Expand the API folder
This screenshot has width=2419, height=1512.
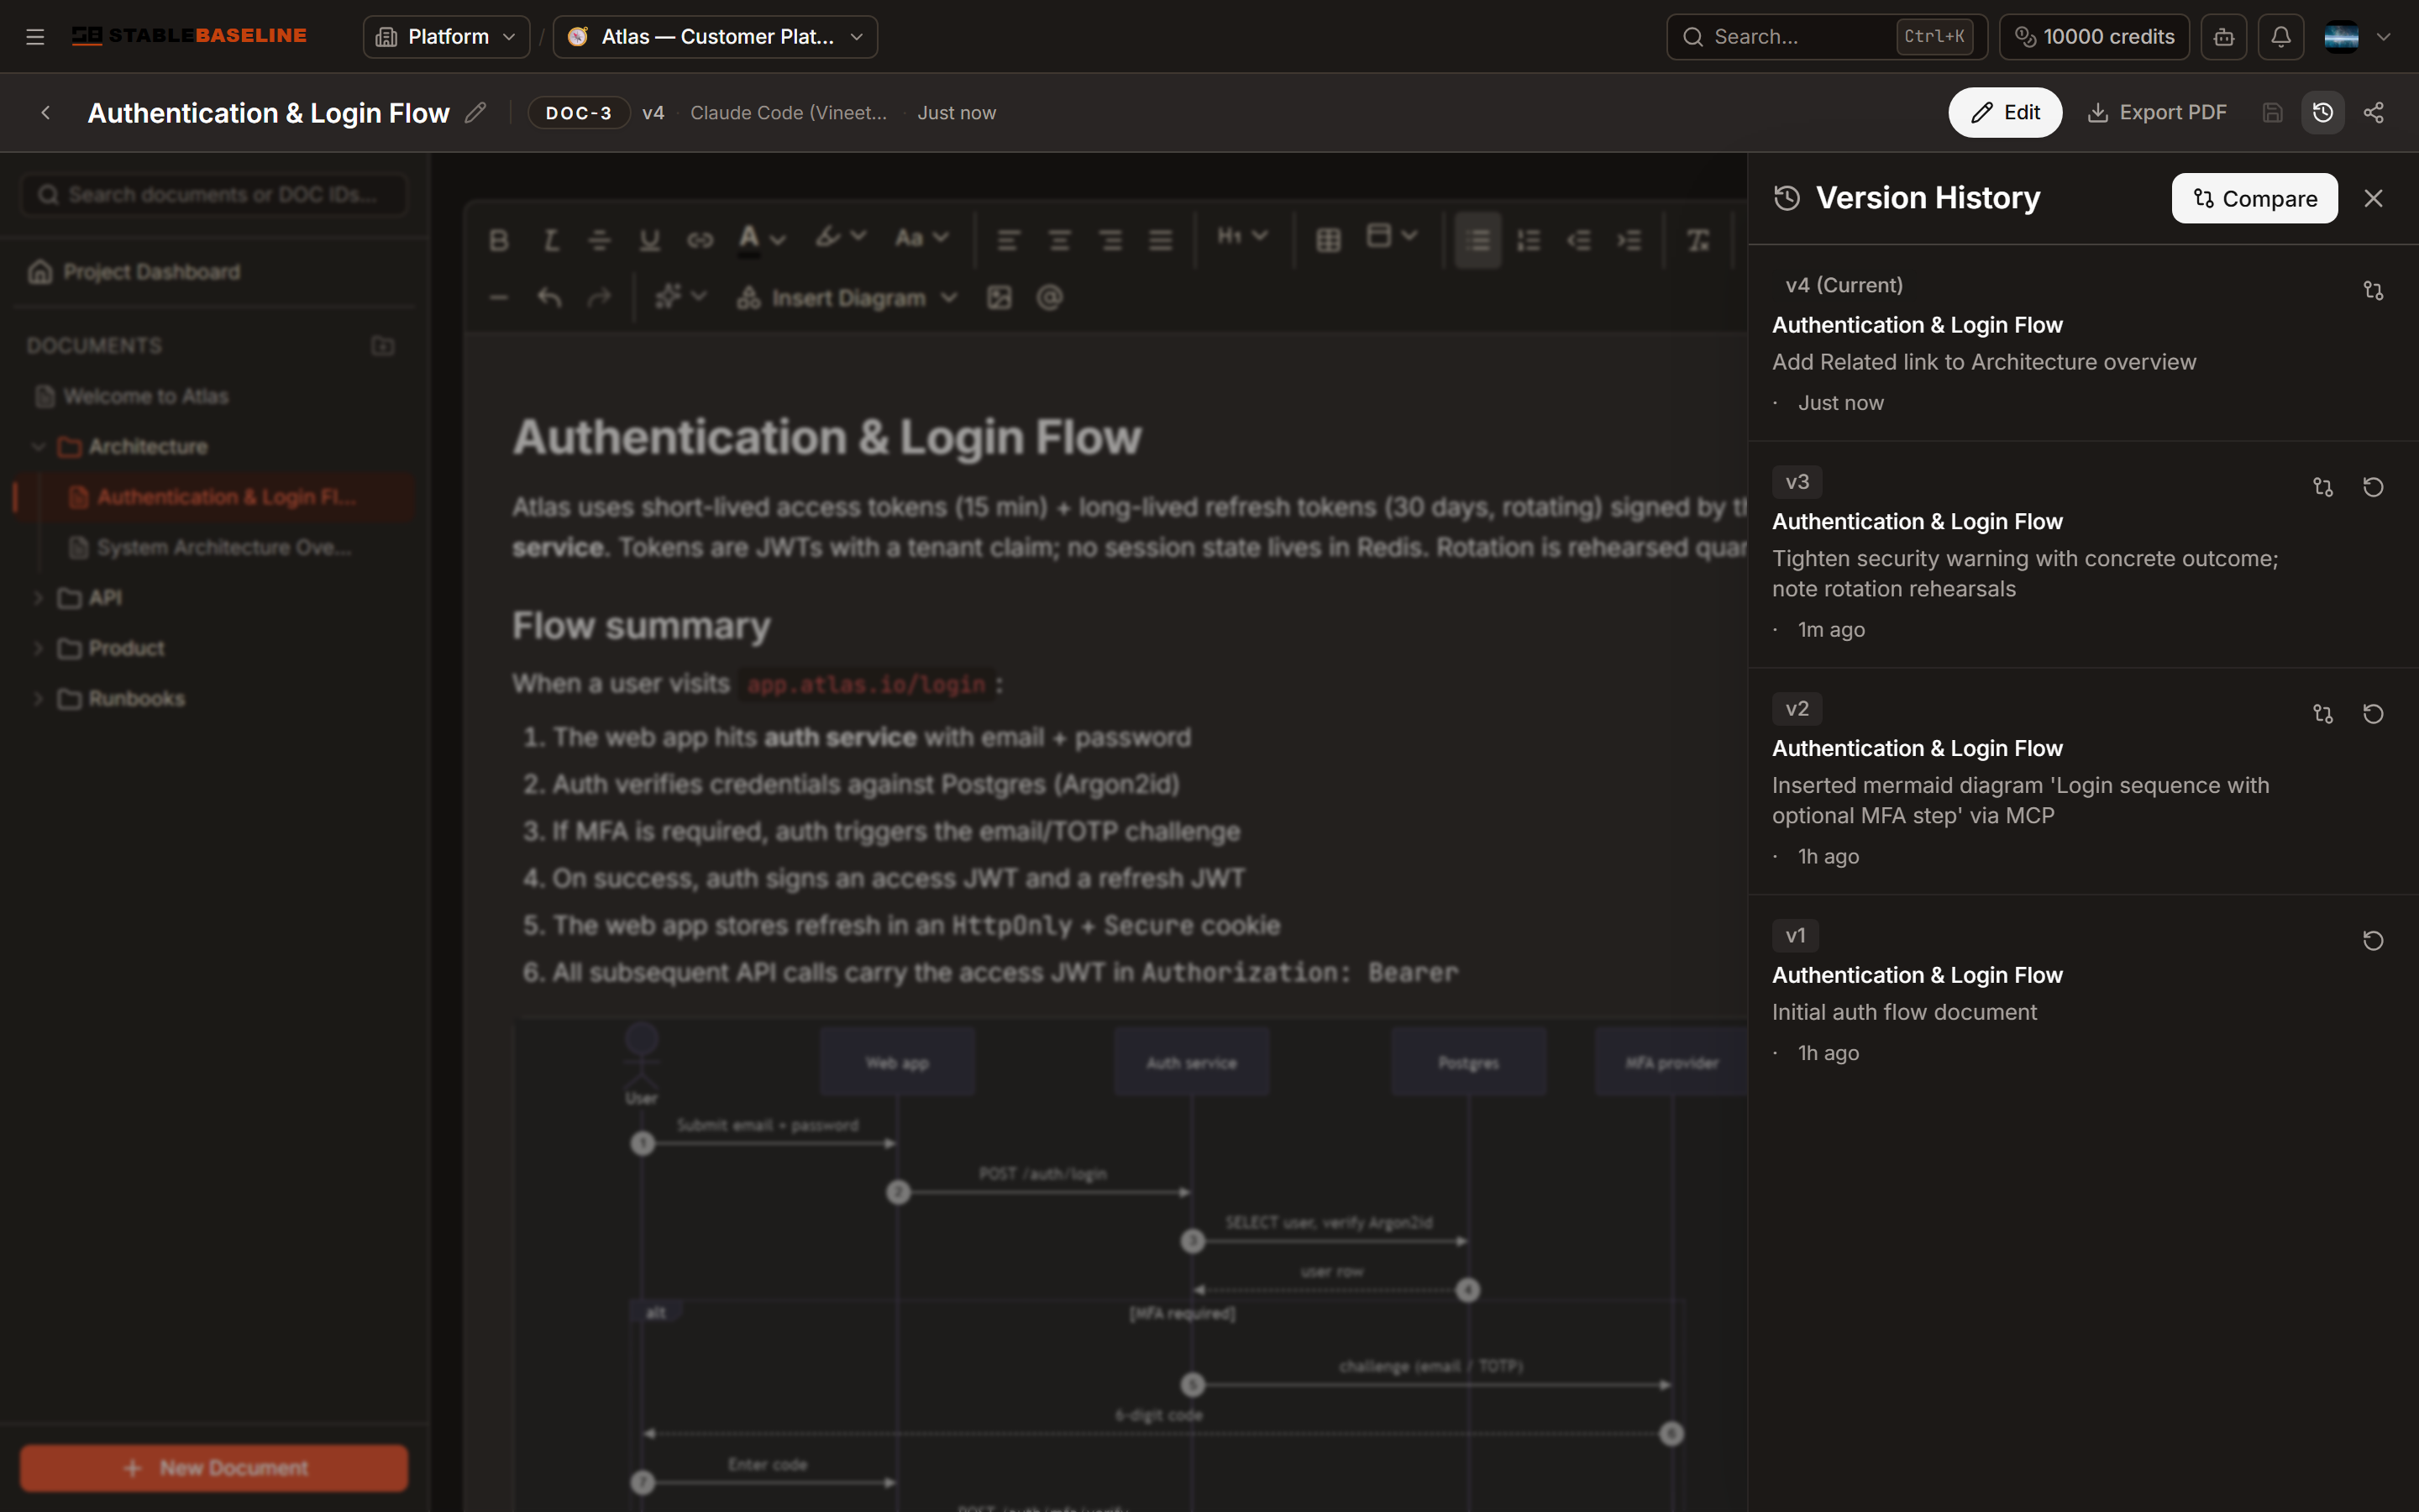coord(39,598)
